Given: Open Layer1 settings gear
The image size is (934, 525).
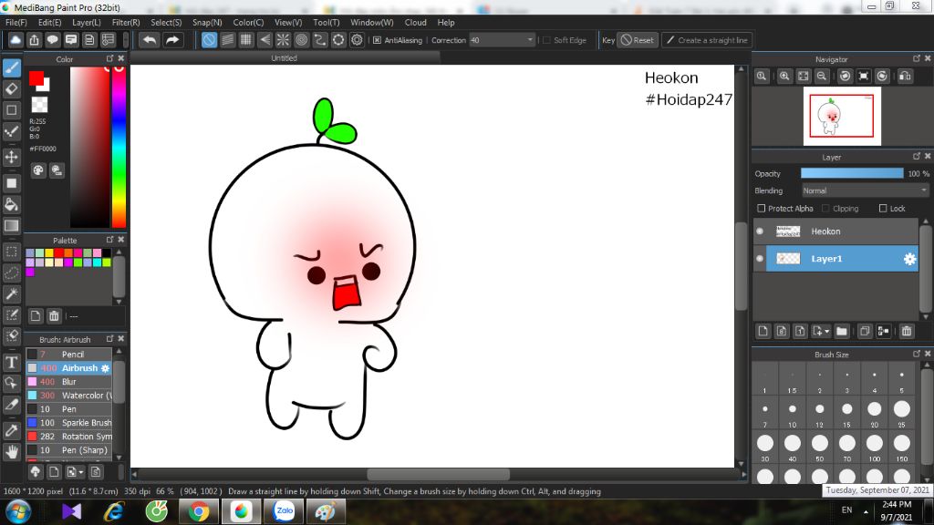Looking at the screenshot, I should (909, 259).
